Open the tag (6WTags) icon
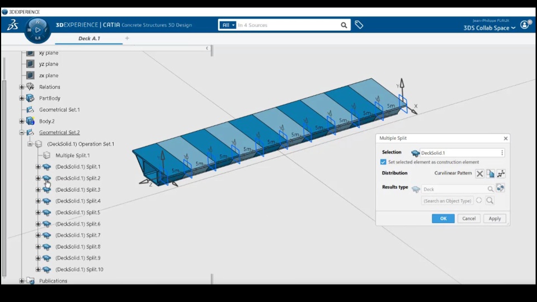The image size is (537, 302). coord(359,25)
